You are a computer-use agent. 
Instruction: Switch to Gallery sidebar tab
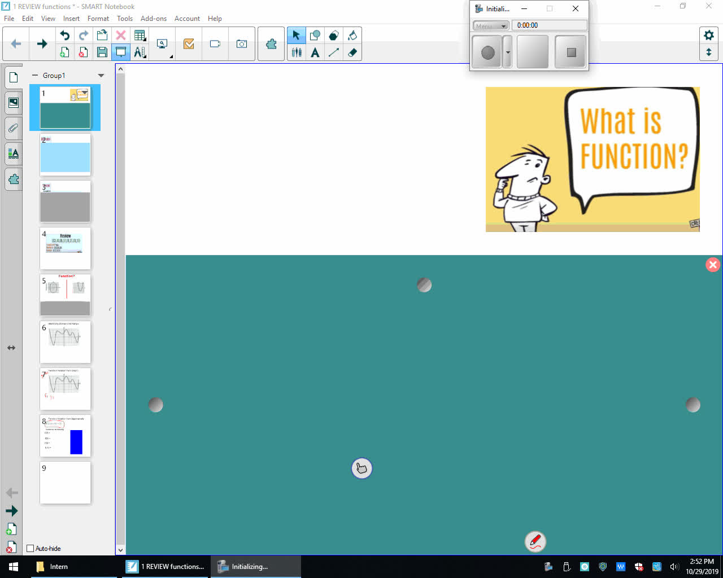tap(14, 103)
